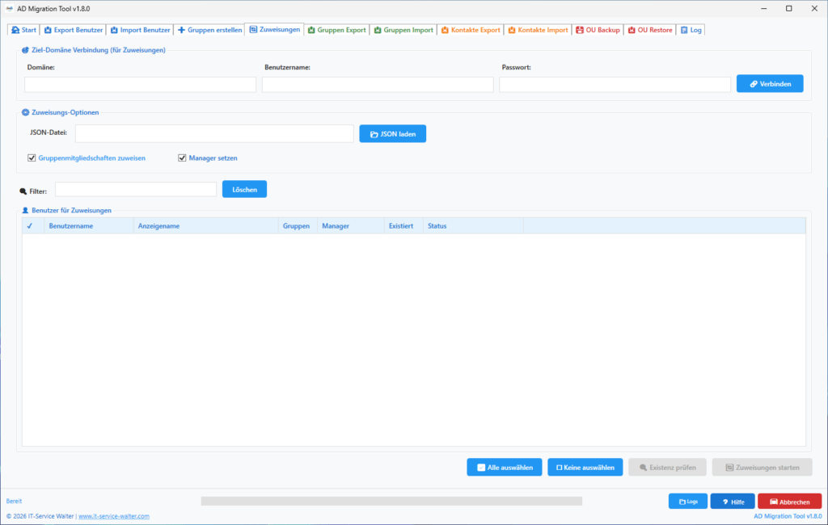Image resolution: width=828 pixels, height=525 pixels.
Task: Open www.it-service-walter.com link
Action: pyautogui.click(x=114, y=517)
